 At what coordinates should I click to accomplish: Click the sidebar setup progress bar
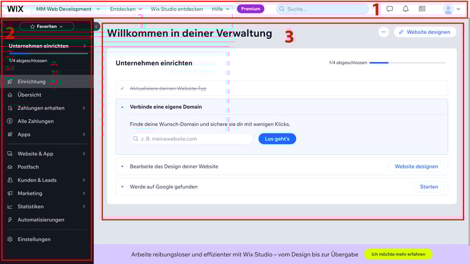[48, 53]
